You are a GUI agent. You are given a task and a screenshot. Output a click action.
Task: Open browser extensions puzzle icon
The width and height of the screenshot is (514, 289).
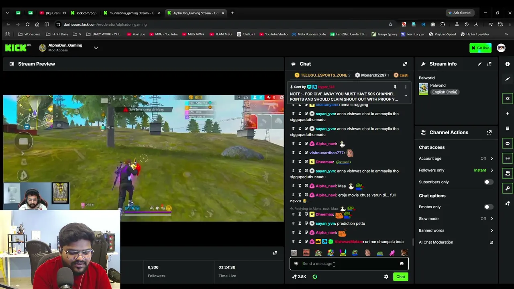coord(443,24)
